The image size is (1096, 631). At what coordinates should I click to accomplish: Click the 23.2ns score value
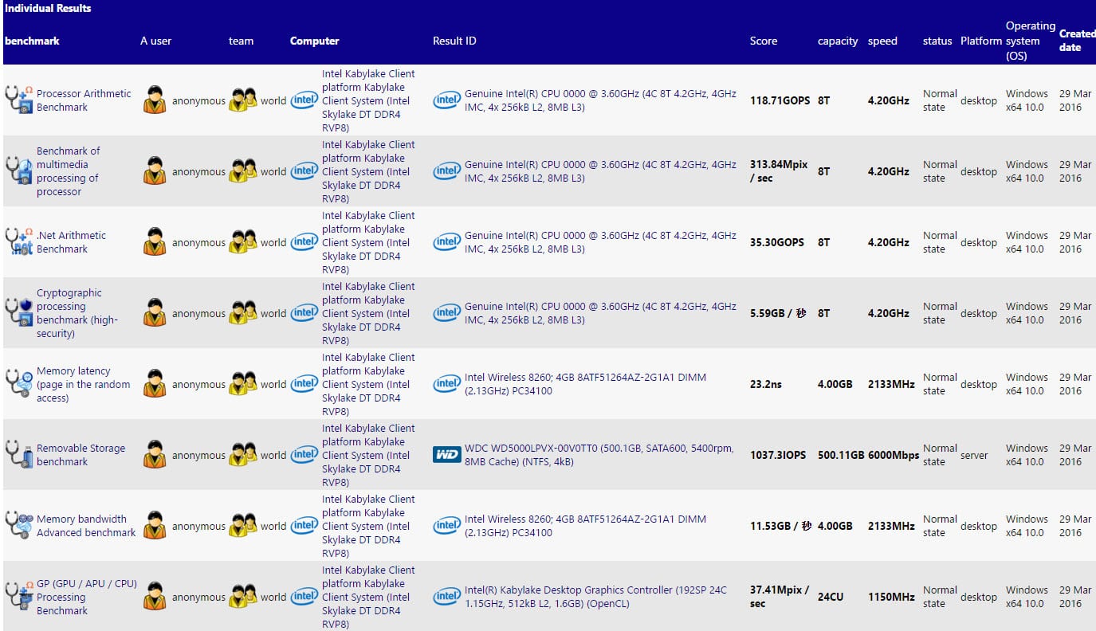point(766,384)
